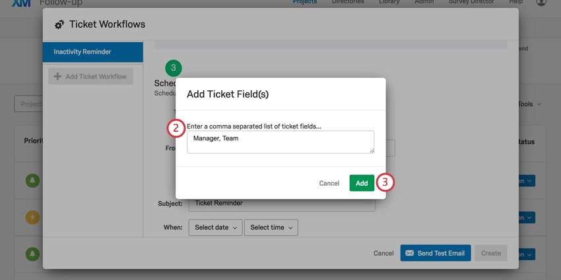Open the Select date dropdown
This screenshot has width=561, height=280.
pos(215,227)
